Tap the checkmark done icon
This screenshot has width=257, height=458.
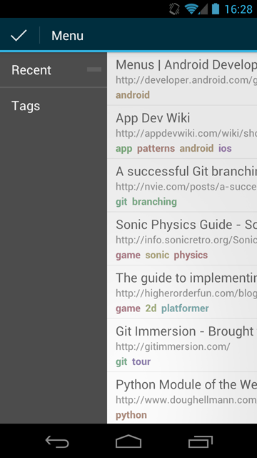pyautogui.click(x=19, y=36)
